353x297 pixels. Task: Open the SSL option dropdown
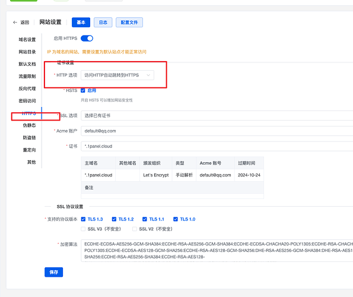217,116
